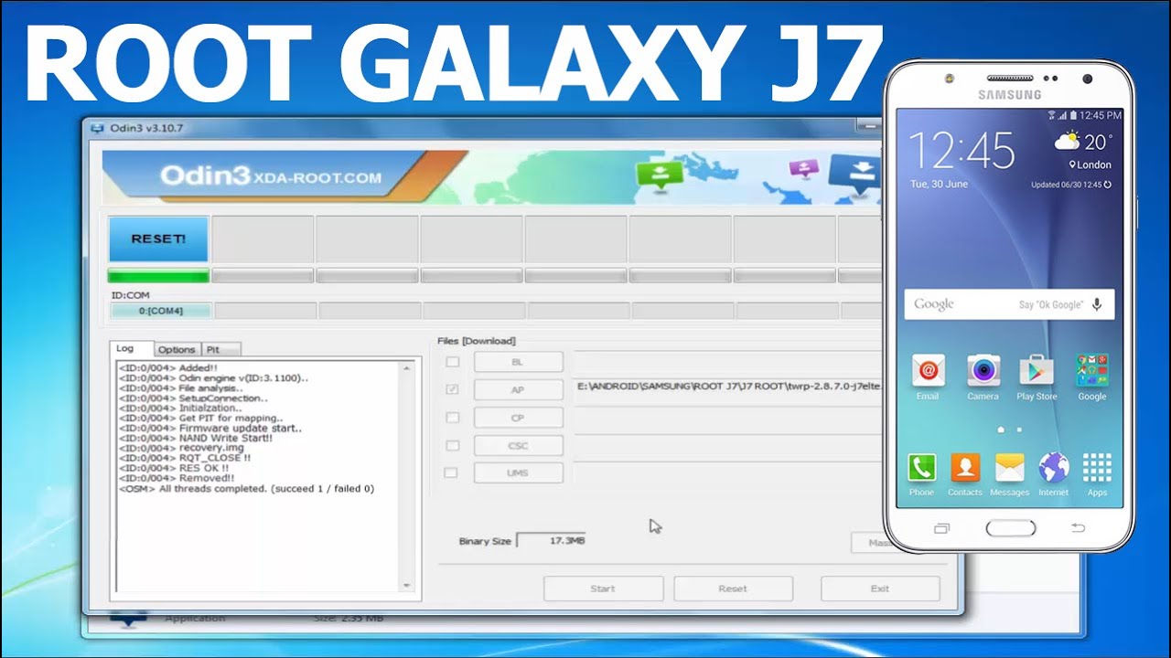This screenshot has height=658, width=1171.
Task: Tap the Google voice search microphone
Action: click(x=1097, y=304)
